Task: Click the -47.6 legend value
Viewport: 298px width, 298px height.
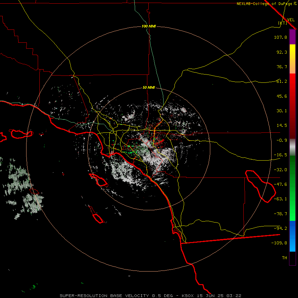Action: [x=280, y=184]
